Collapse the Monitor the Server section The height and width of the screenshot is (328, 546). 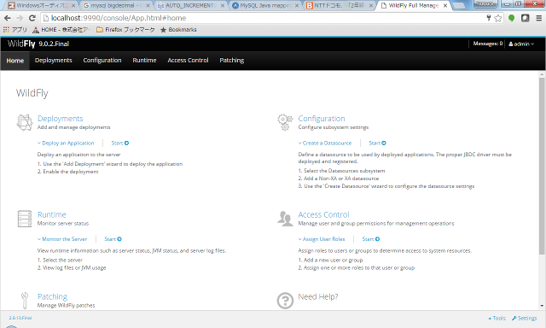click(62, 239)
